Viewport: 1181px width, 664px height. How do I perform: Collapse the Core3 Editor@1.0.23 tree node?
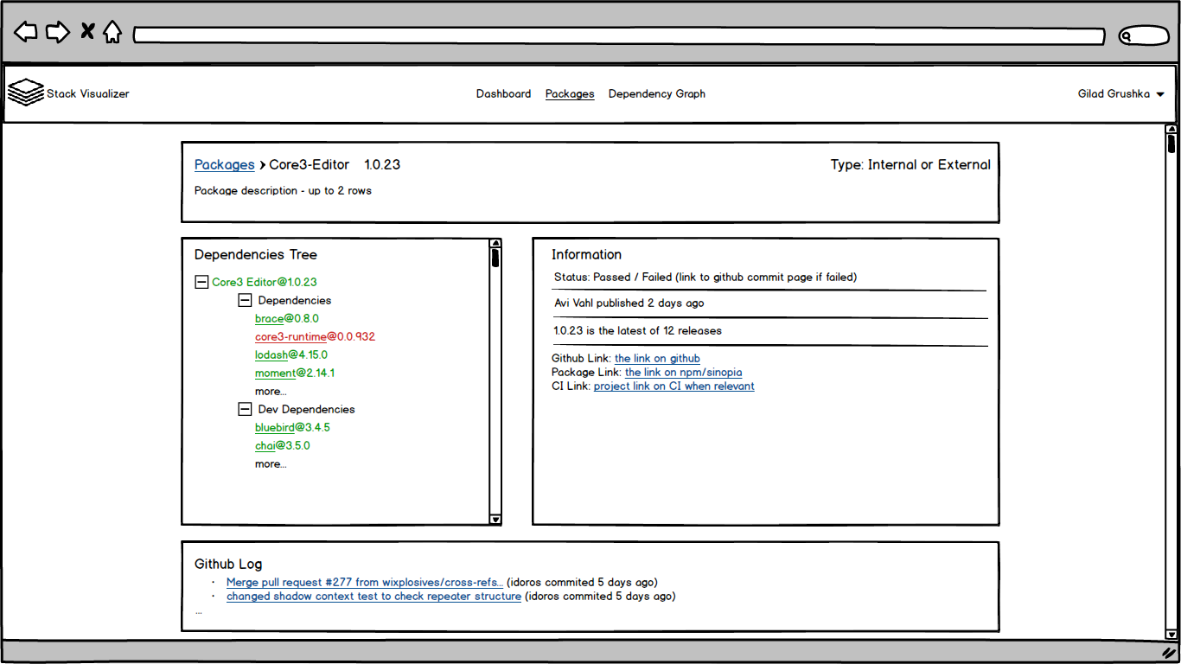(x=201, y=282)
